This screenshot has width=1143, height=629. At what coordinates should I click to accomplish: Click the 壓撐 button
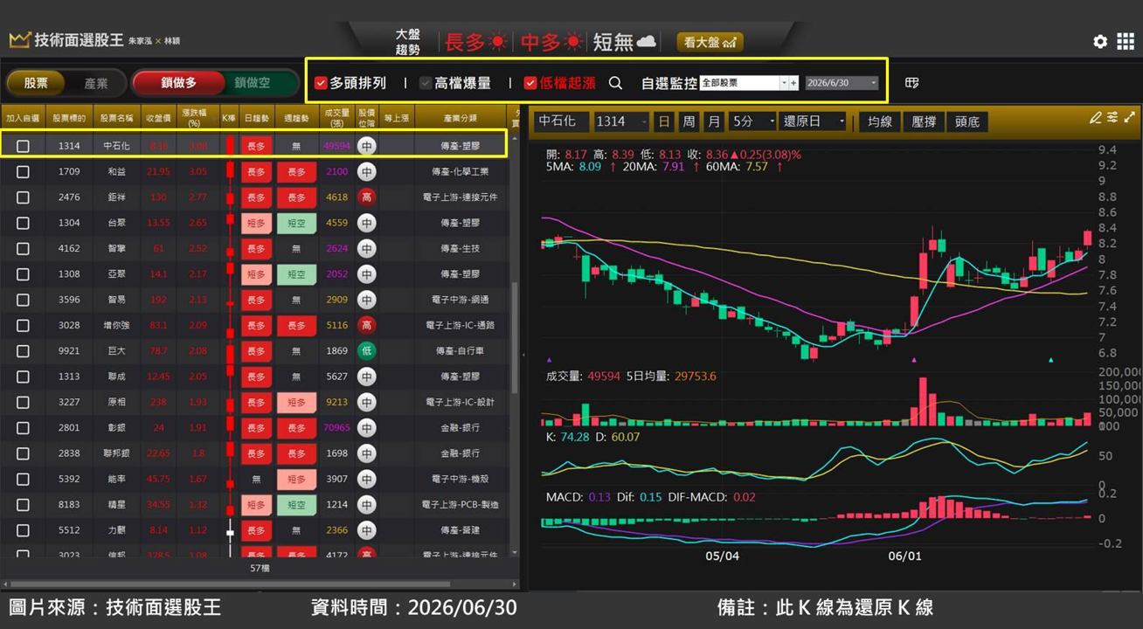pyautogui.click(x=924, y=121)
